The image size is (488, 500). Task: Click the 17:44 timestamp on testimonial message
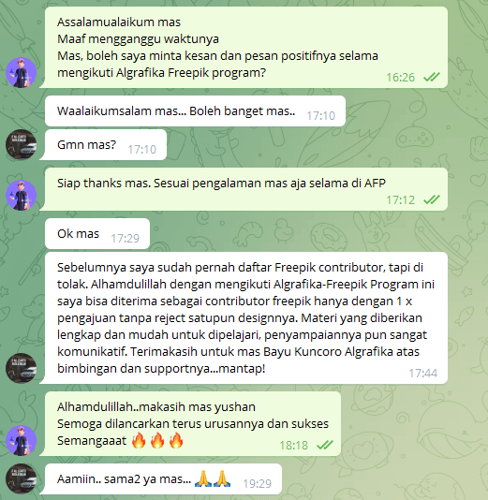coord(423,373)
